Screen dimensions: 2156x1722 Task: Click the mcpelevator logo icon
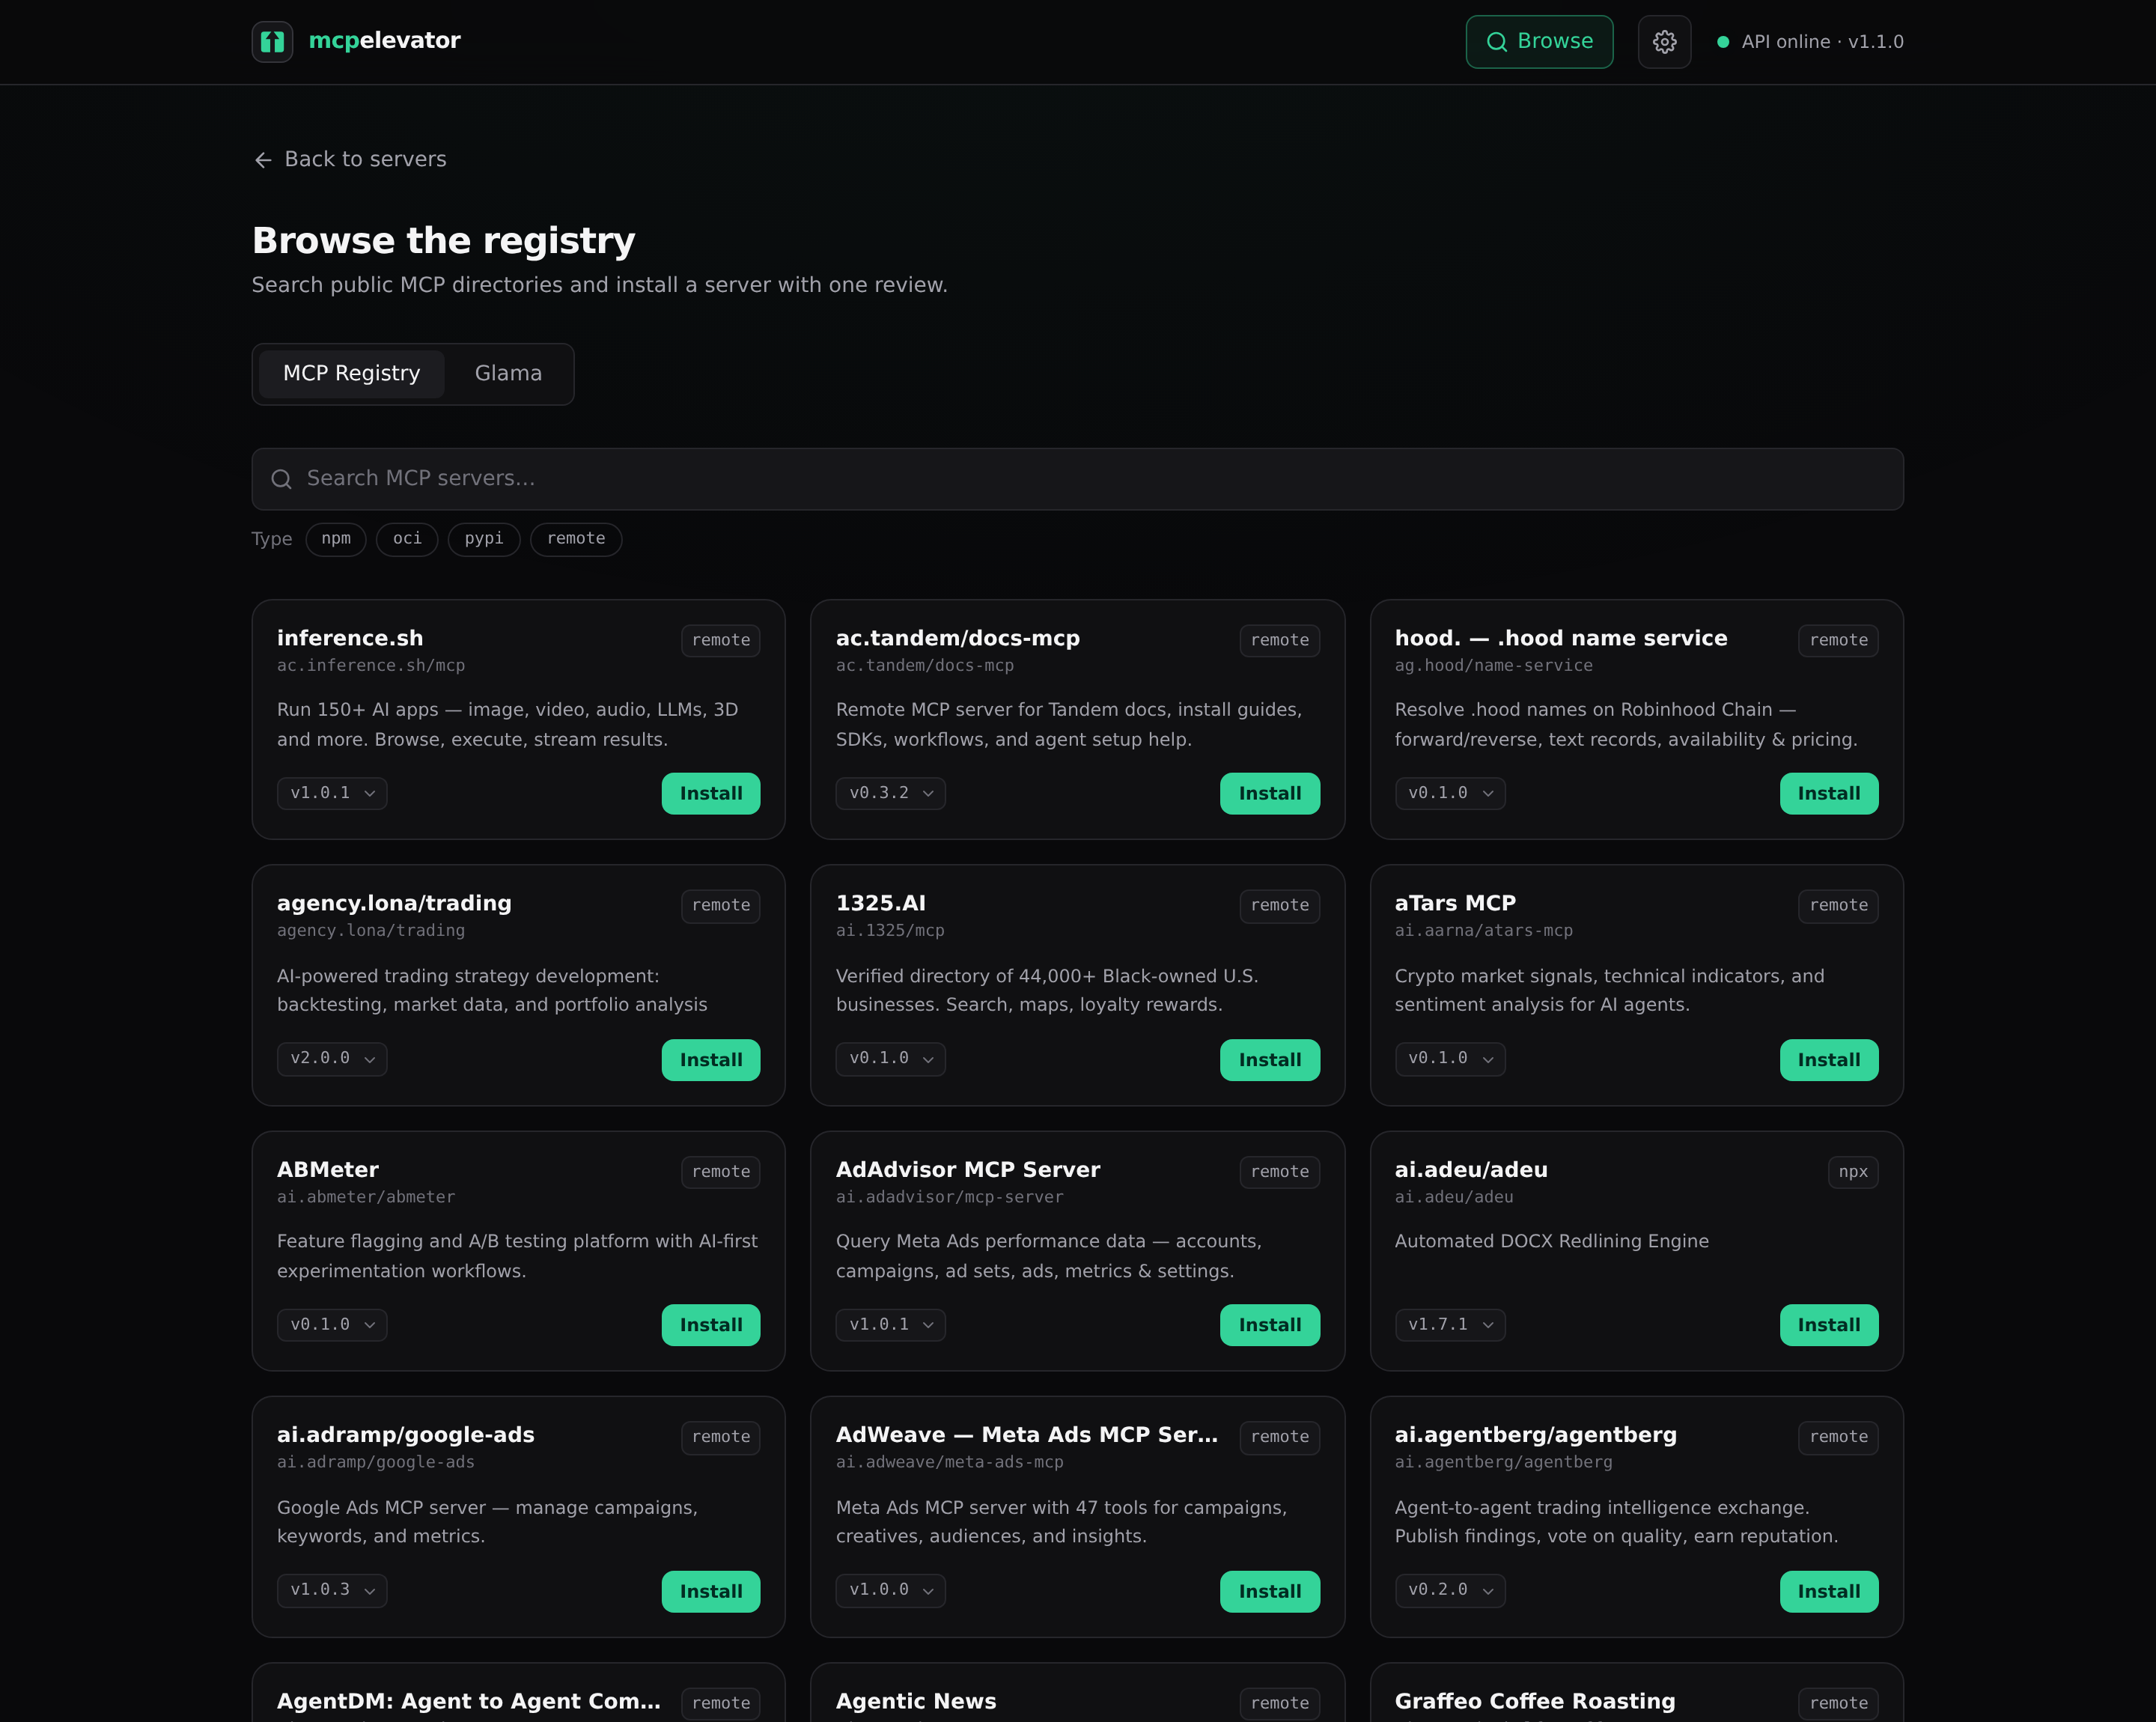pos(272,41)
